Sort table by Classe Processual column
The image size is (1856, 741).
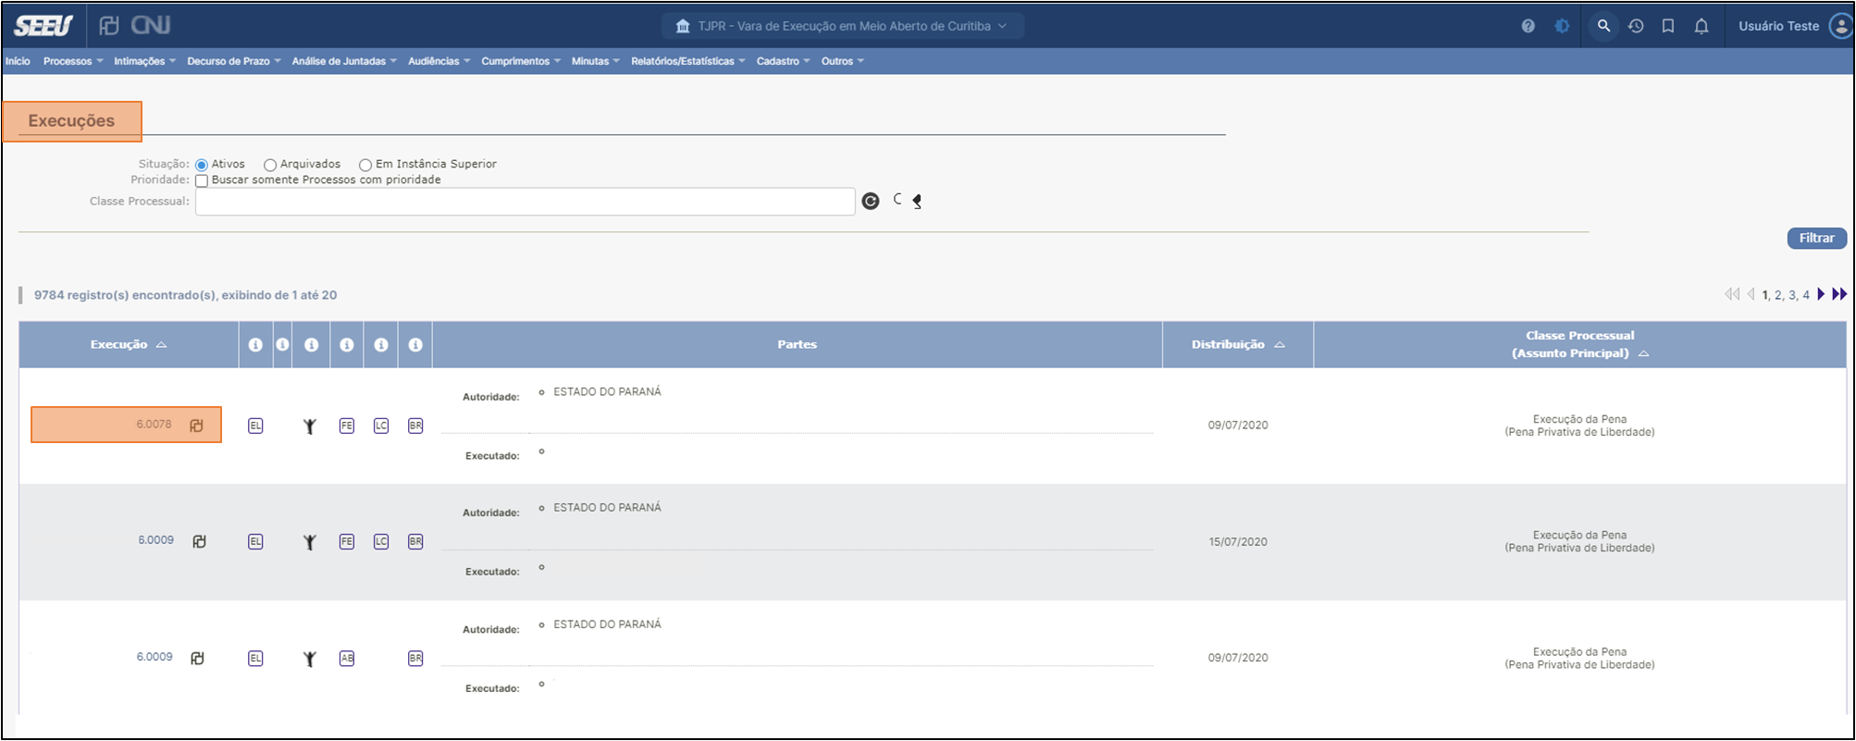pyautogui.click(x=1580, y=344)
